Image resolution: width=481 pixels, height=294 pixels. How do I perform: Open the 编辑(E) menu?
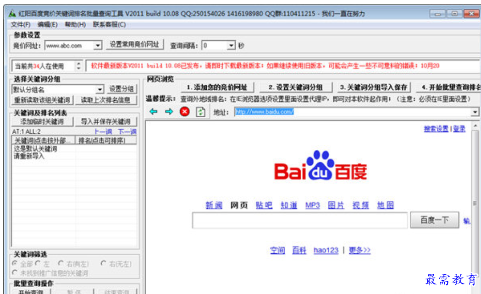click(48, 25)
